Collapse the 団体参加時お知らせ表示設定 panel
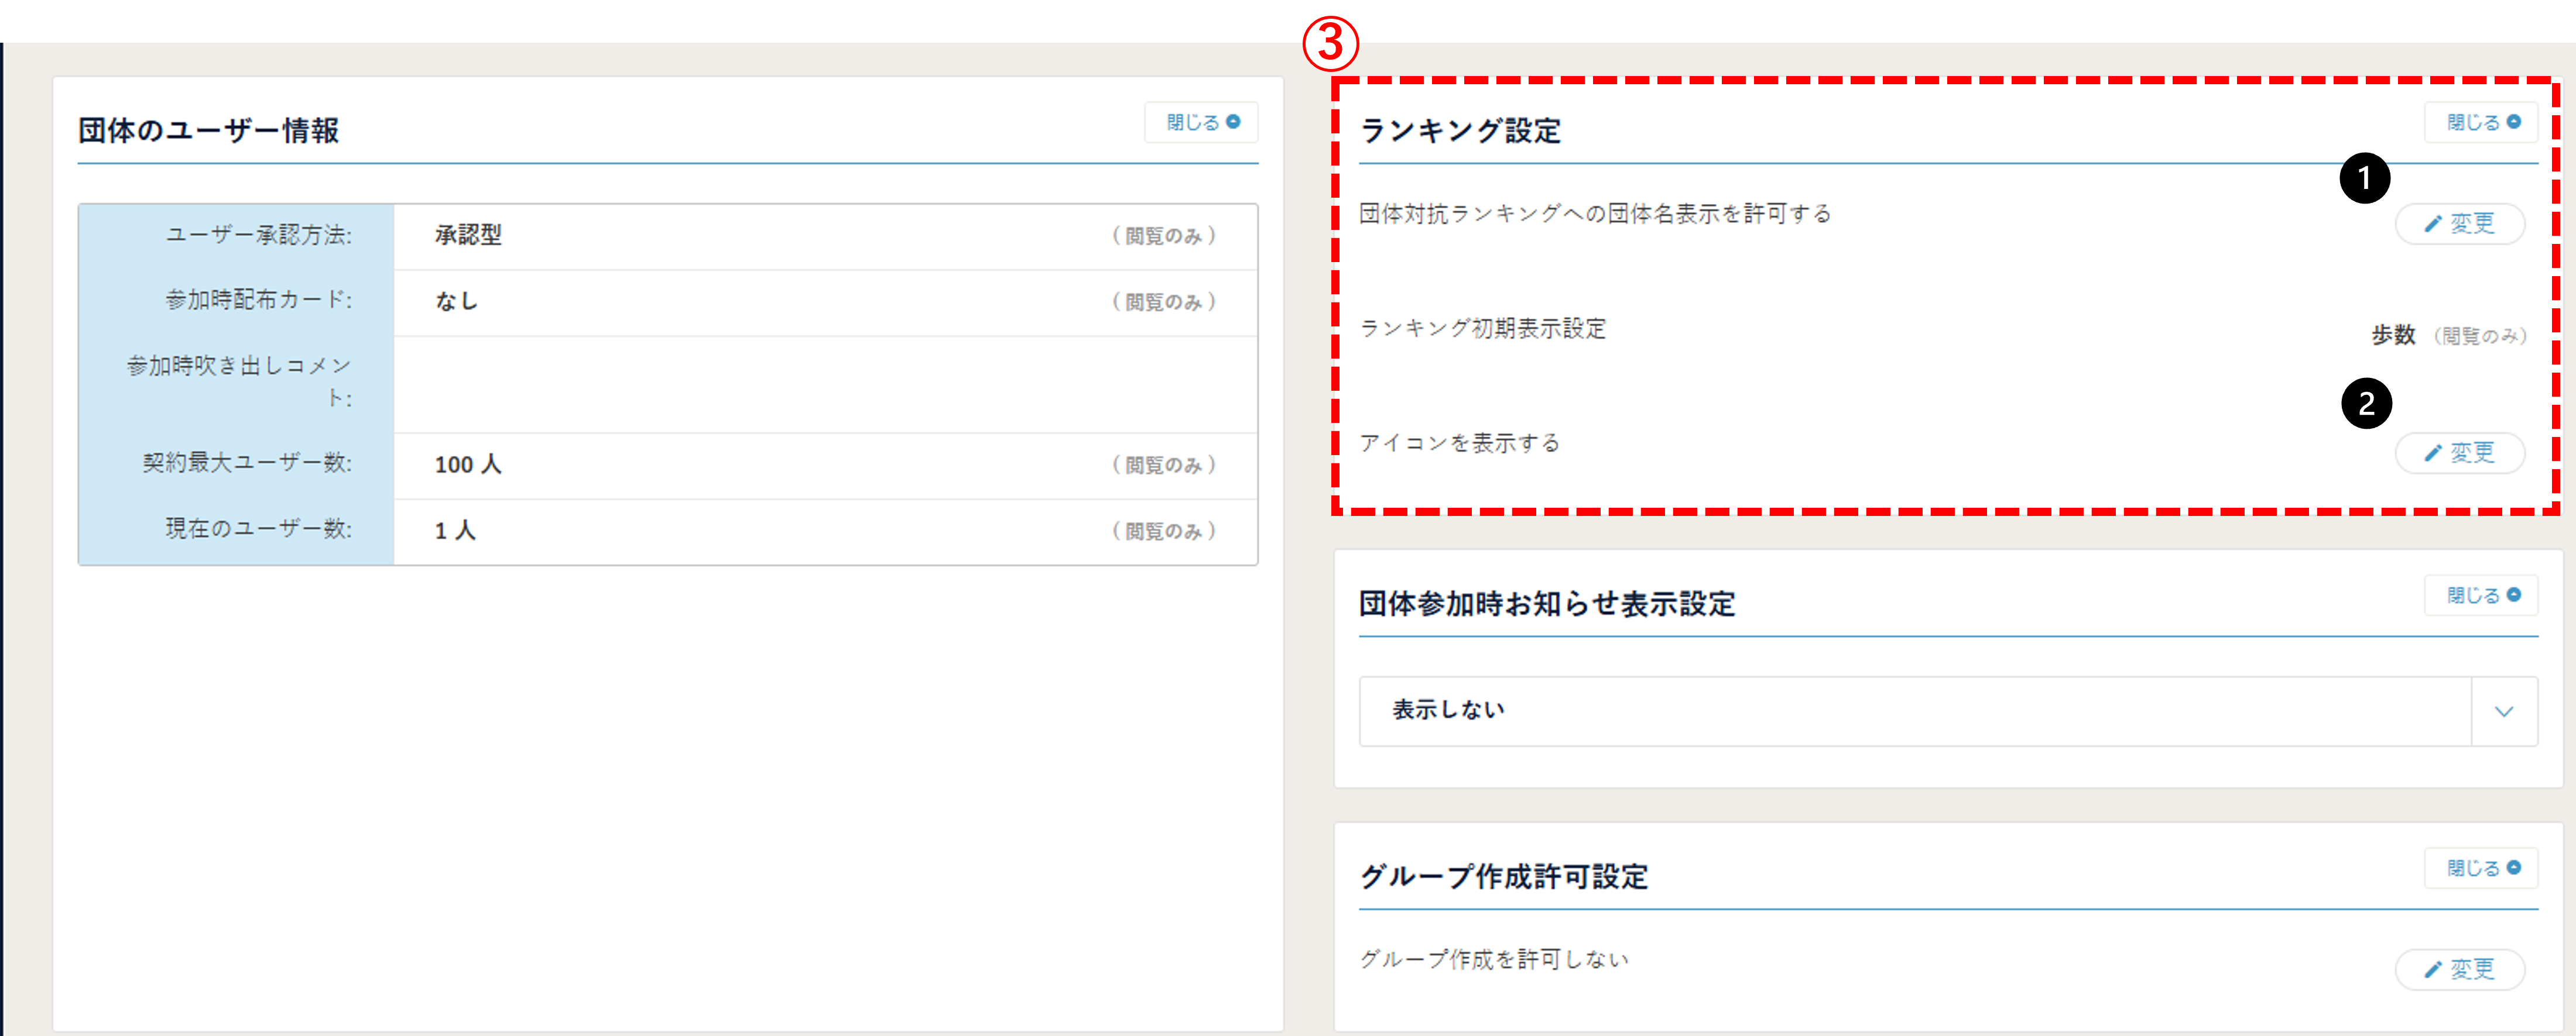Screen dimensions: 2576x1036 tap(2480, 596)
